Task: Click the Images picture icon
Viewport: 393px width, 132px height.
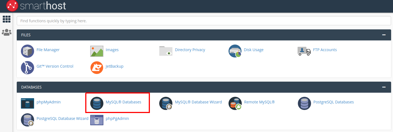Action: pos(97,51)
